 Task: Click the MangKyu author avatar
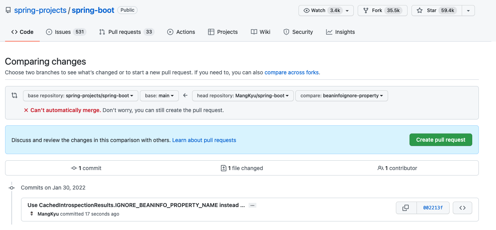(x=32, y=214)
